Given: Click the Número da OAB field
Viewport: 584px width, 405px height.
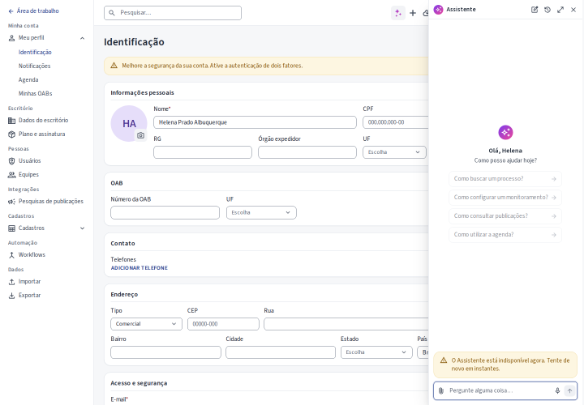Looking at the screenshot, I should 165,213.
